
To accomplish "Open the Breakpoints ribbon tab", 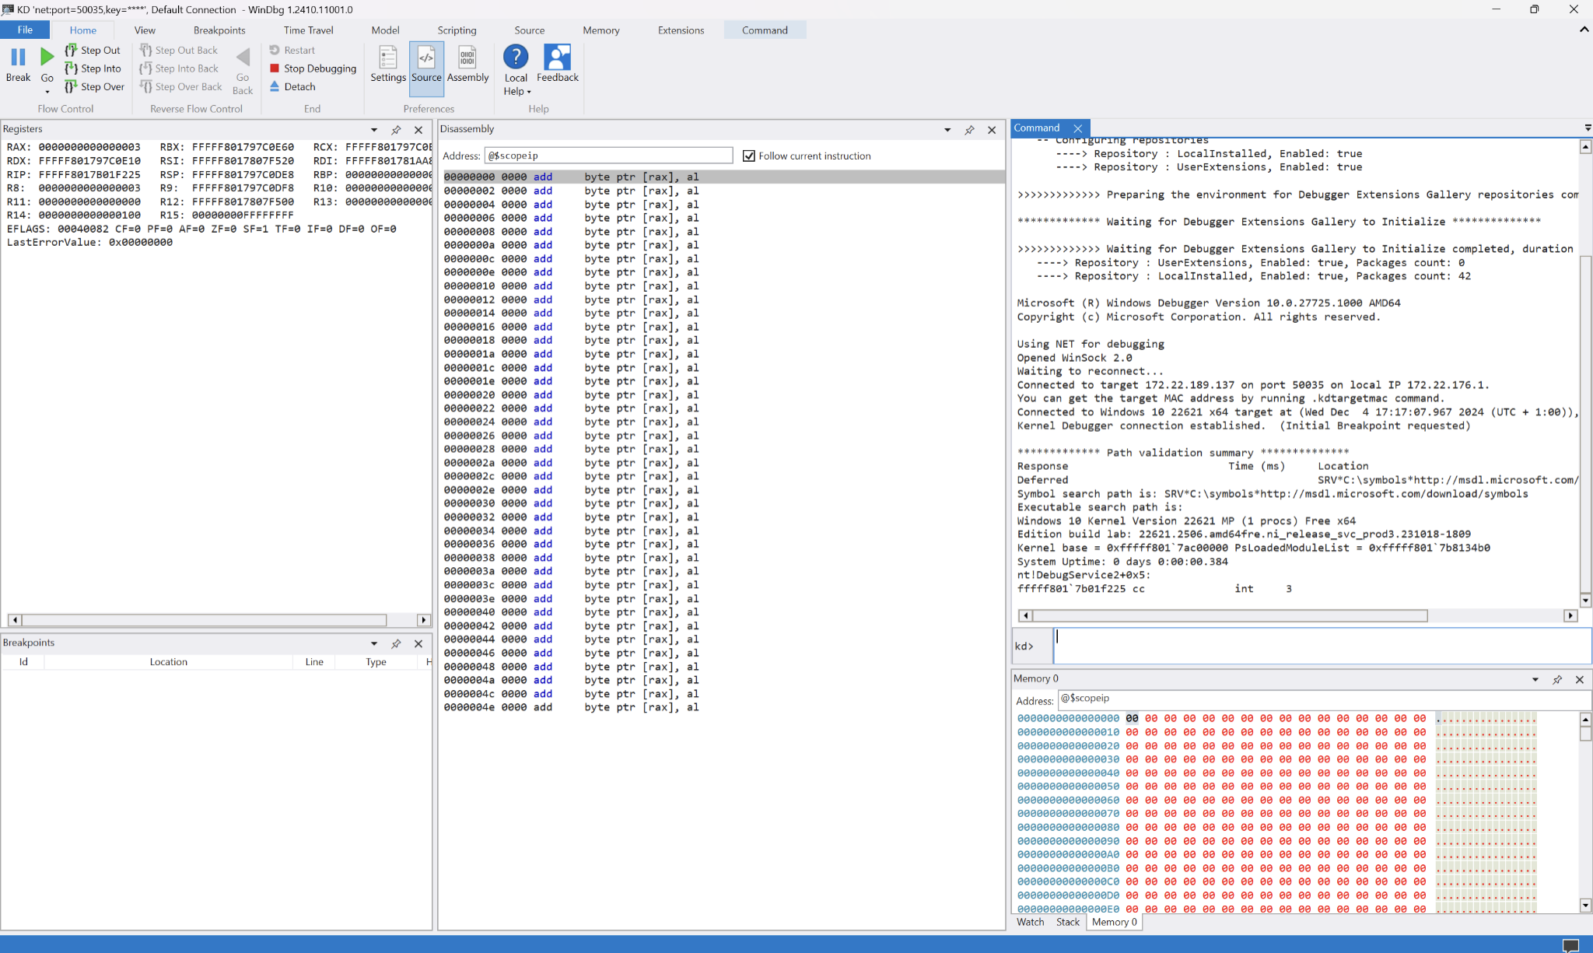I will 219,30.
